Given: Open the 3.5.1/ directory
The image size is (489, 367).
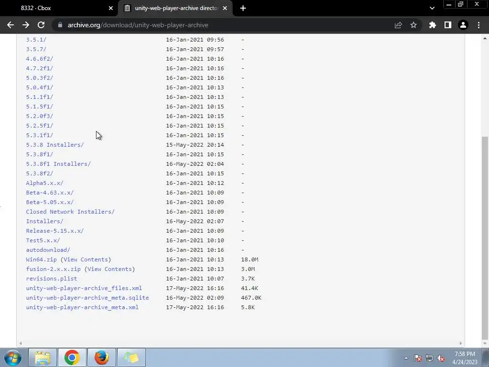Looking at the screenshot, I should [x=36, y=40].
